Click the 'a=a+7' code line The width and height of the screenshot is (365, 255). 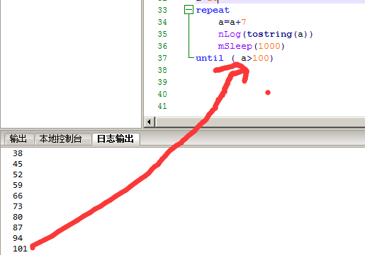click(232, 22)
